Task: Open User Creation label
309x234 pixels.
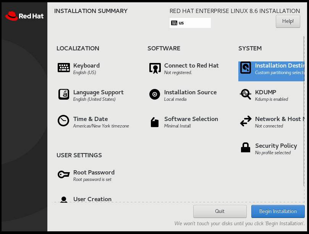Action: click(92, 199)
